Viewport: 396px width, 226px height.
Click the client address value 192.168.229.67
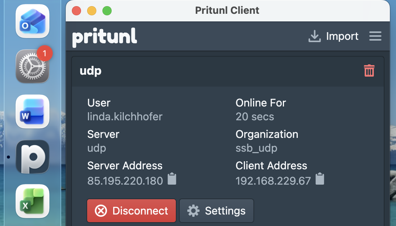[273, 181]
